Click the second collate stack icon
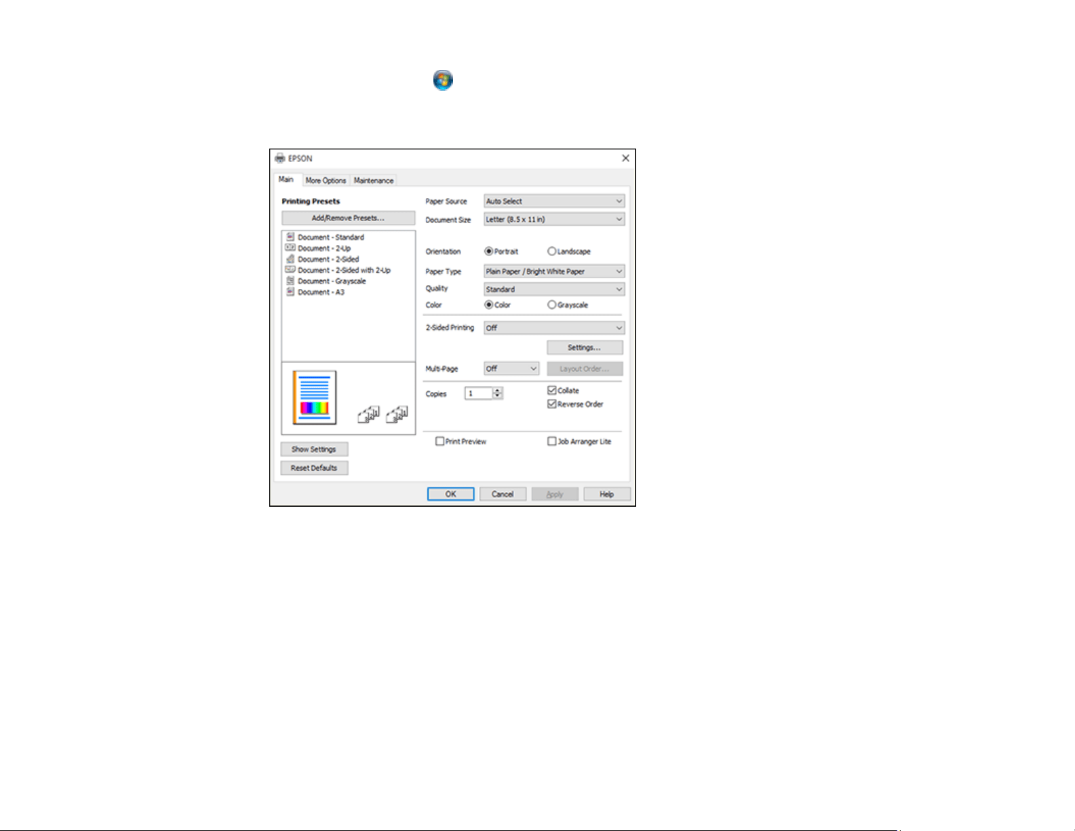1075x831 pixels. pyautogui.click(x=397, y=414)
